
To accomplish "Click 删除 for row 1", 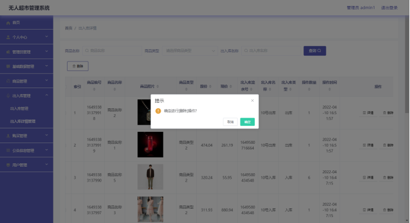I will click(x=388, y=113).
